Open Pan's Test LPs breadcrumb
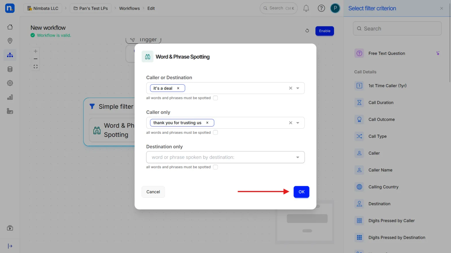Viewport: 451px width, 253px height. (x=91, y=8)
